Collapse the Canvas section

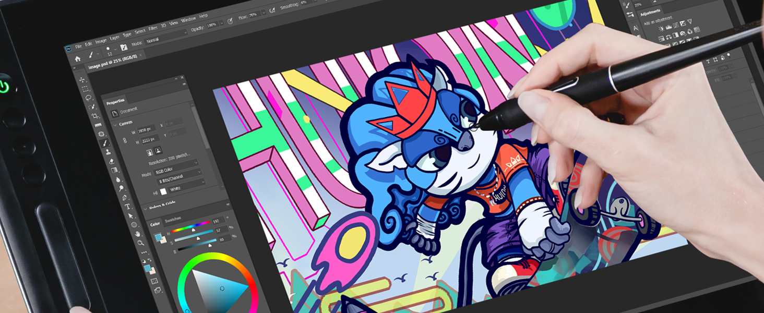point(115,125)
